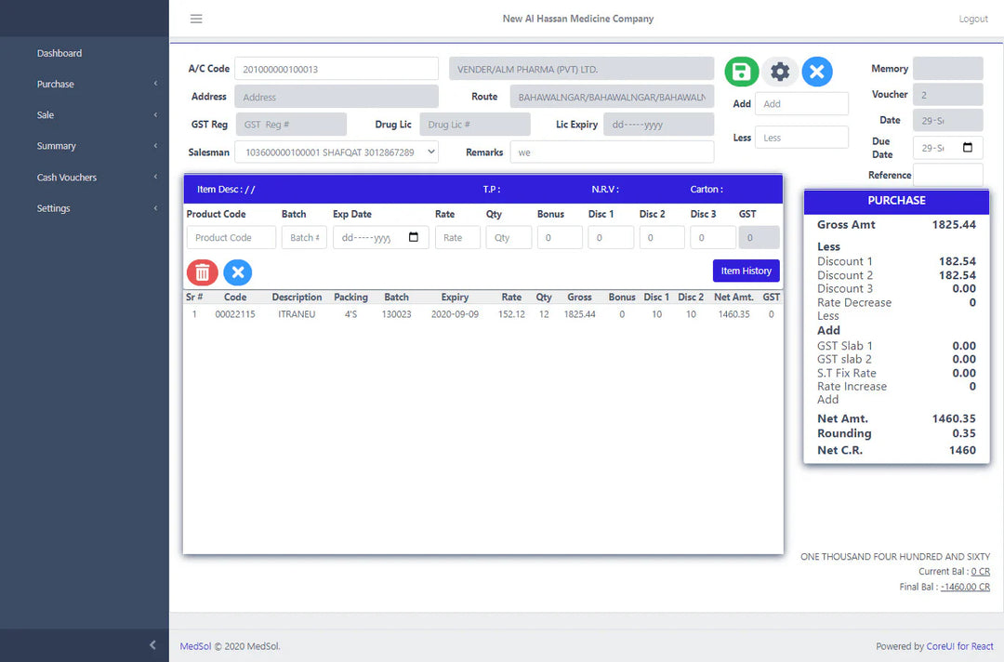Click the red trash delete icon
This screenshot has height=662, width=1004.
pyautogui.click(x=203, y=271)
